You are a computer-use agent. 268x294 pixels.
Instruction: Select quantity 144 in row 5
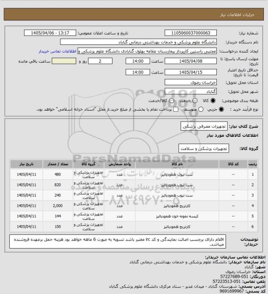58,216
